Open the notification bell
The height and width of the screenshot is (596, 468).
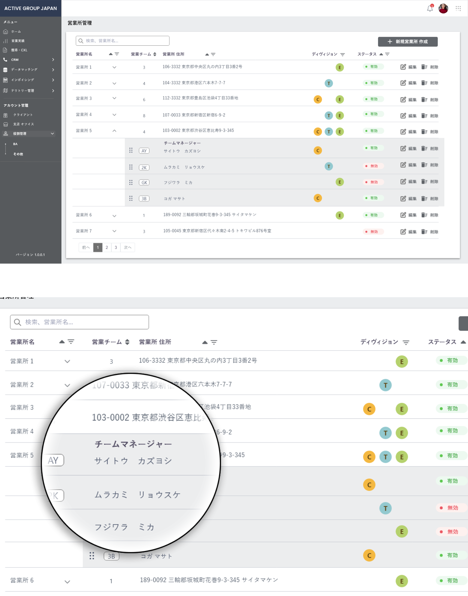pyautogui.click(x=430, y=8)
